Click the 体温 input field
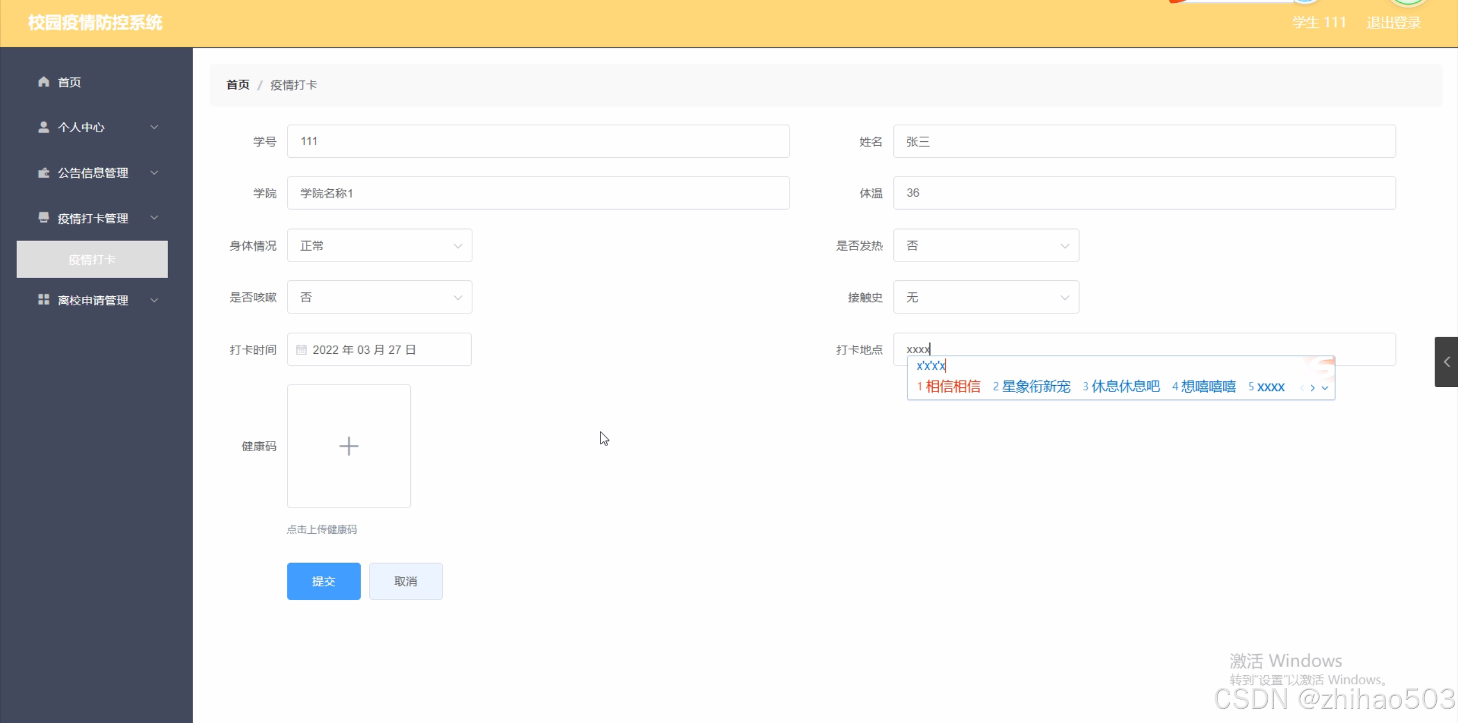Viewport: 1458px width, 723px height. click(x=1144, y=193)
